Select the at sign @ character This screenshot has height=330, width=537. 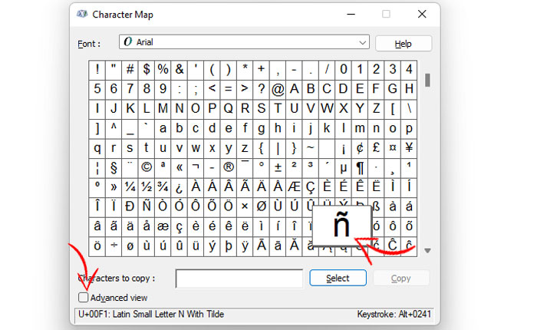tap(278, 90)
